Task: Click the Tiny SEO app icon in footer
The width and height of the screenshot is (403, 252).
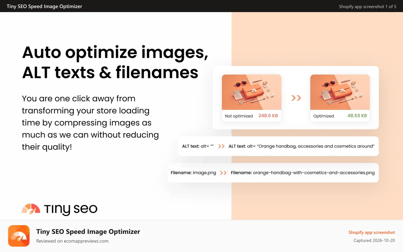Action: [19, 236]
